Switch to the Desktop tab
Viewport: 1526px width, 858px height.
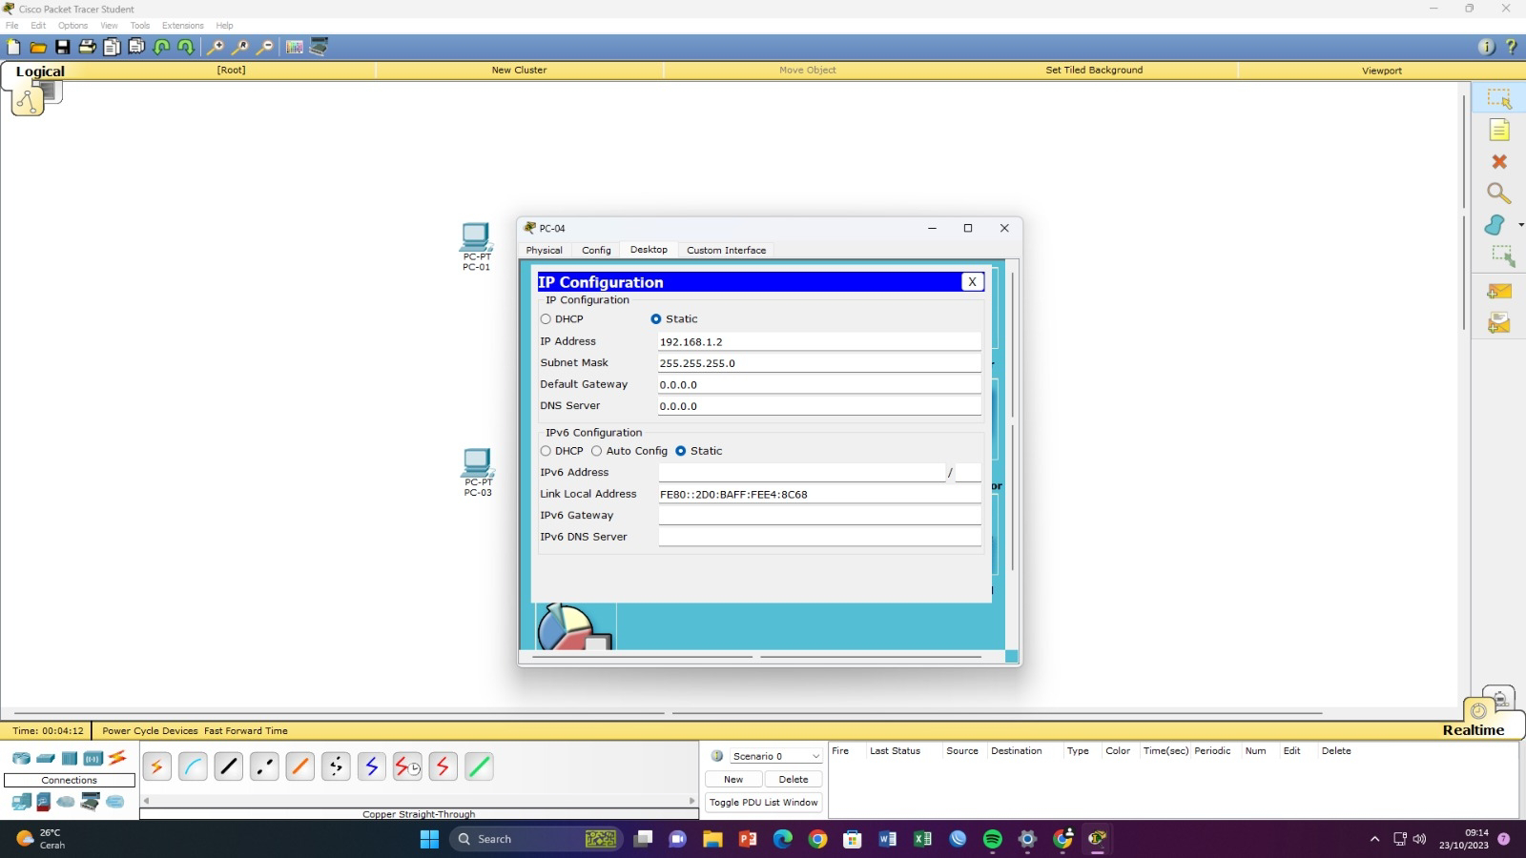click(x=649, y=250)
